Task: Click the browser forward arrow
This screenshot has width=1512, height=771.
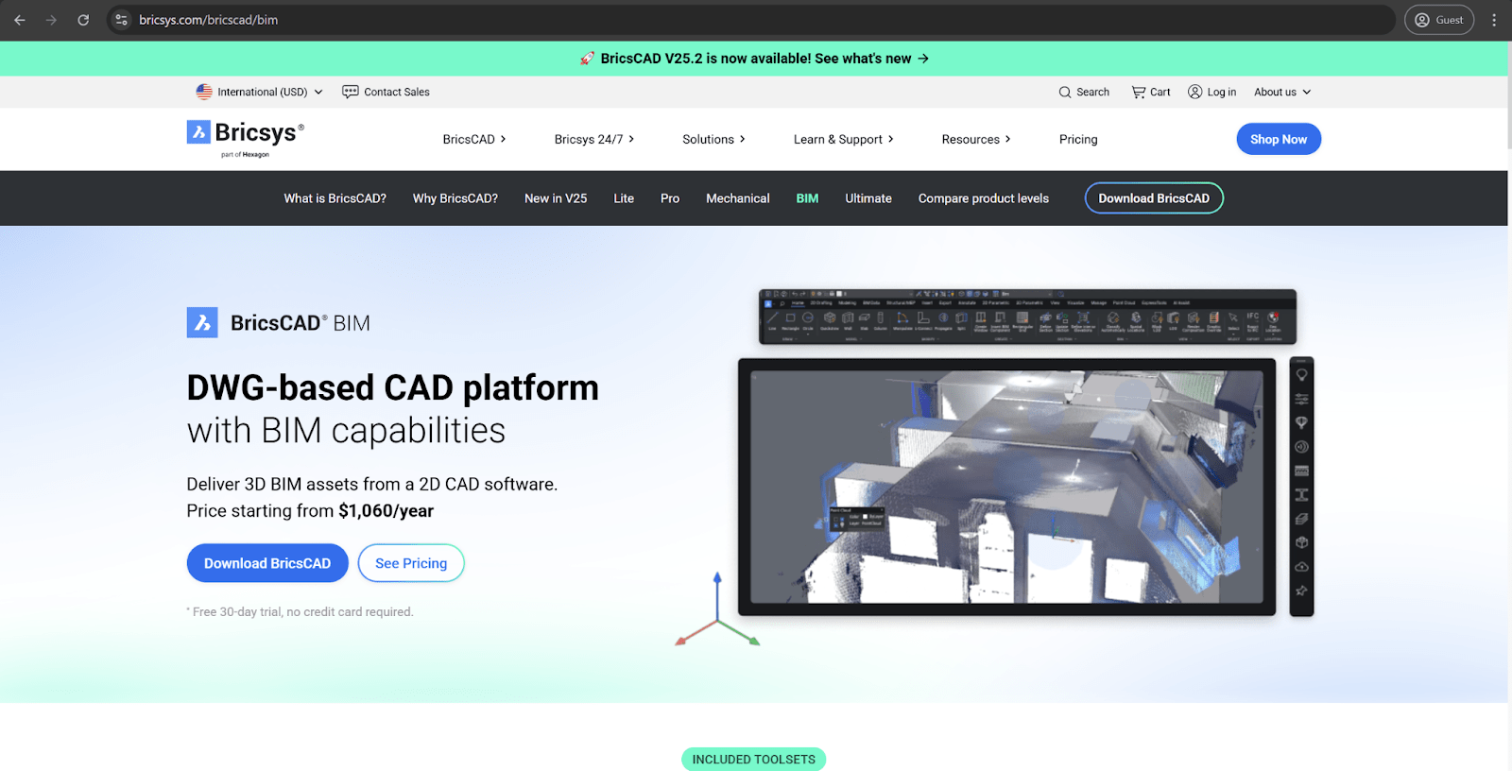Action: pyautogui.click(x=51, y=20)
